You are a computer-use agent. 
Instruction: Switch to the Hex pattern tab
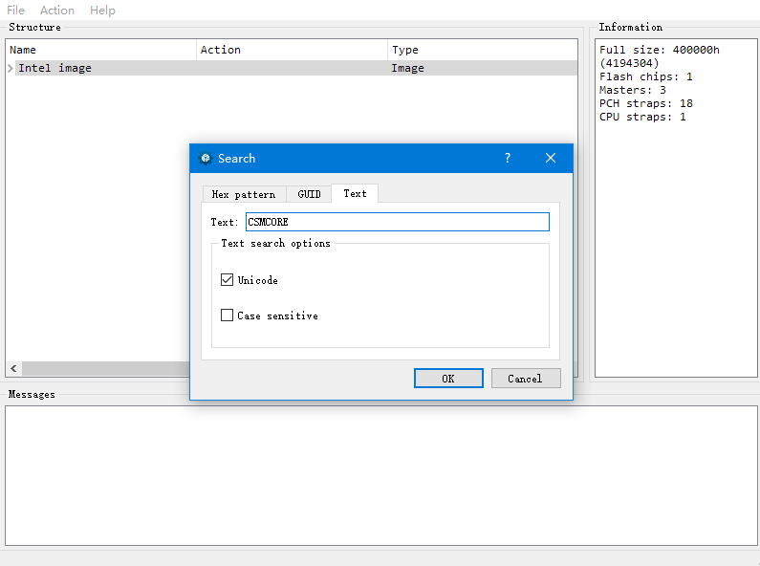(x=244, y=194)
